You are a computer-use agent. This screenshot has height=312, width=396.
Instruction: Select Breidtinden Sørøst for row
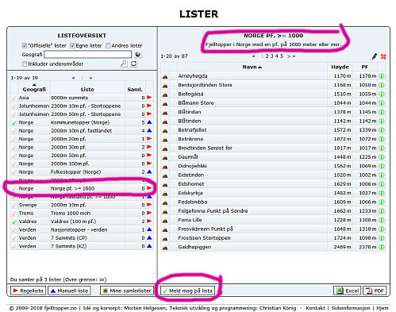(273, 148)
